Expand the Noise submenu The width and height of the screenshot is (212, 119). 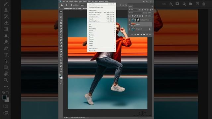pyautogui.click(x=102, y=33)
